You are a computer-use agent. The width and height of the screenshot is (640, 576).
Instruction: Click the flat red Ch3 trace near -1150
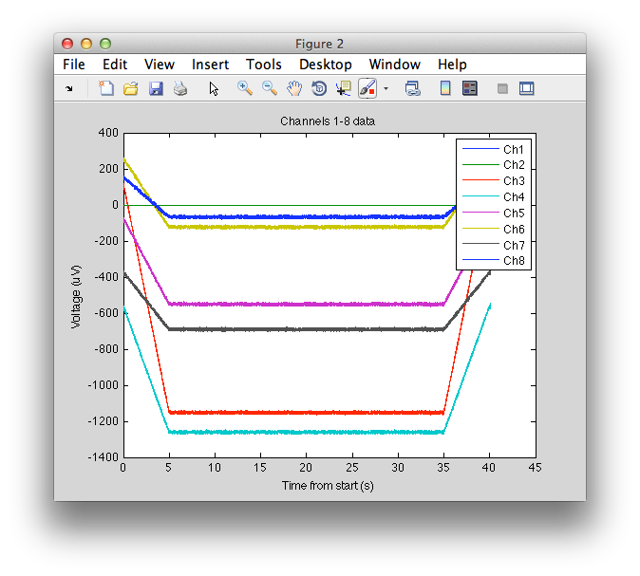[x=306, y=413]
